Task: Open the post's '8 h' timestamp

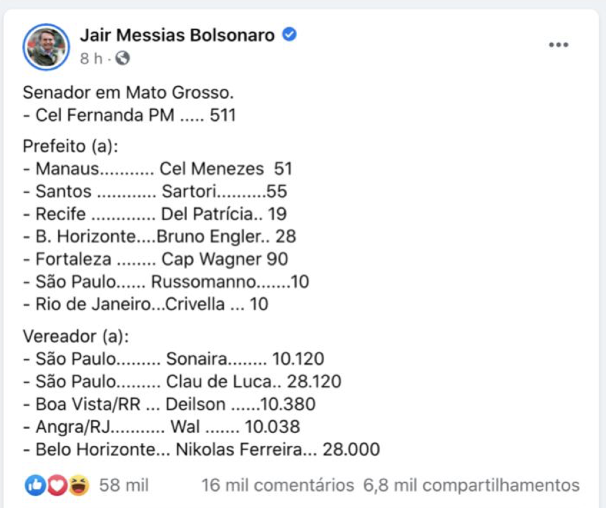Action: click(91, 59)
